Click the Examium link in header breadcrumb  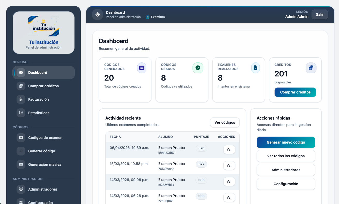pos(158,17)
